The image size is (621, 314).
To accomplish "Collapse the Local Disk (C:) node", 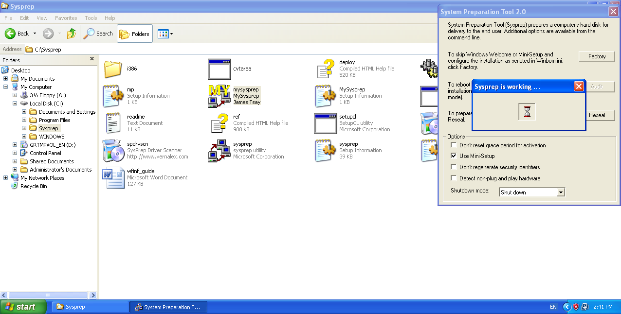I will point(15,104).
